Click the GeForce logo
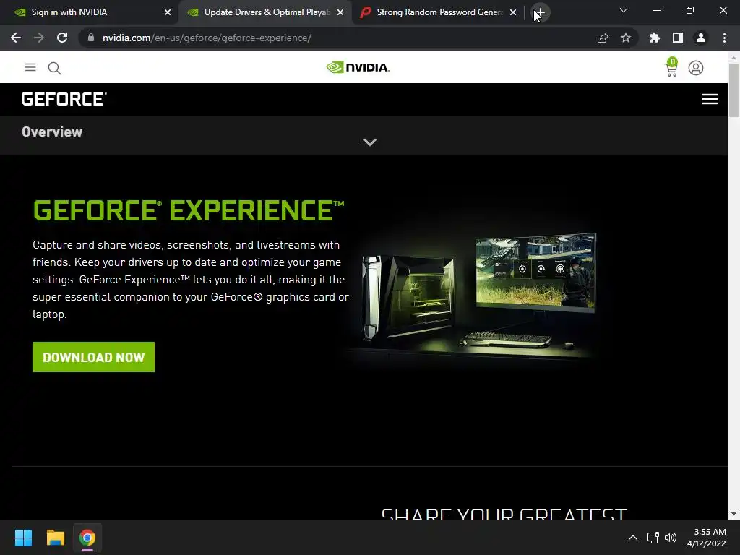This screenshot has height=555, width=740. 64,99
